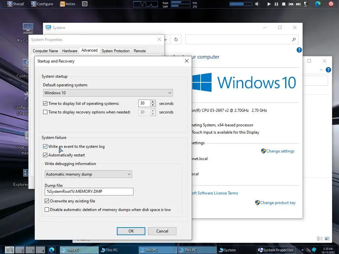Expand the address bar history dropdown in the System window
The height and width of the screenshot is (254, 339).
[x=166, y=40]
